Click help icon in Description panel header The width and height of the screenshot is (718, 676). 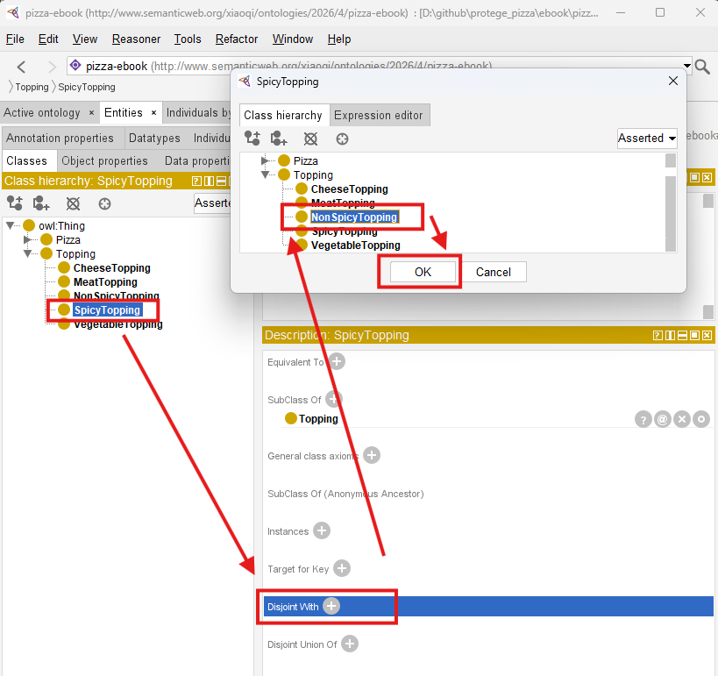658,335
